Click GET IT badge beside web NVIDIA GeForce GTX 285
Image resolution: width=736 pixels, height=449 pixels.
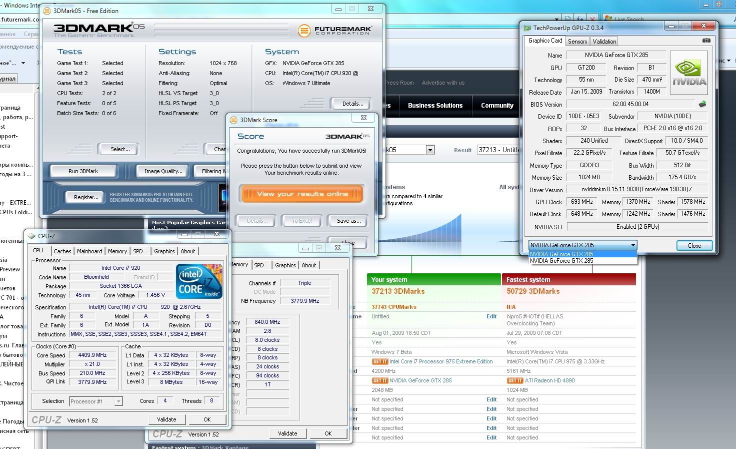click(380, 380)
